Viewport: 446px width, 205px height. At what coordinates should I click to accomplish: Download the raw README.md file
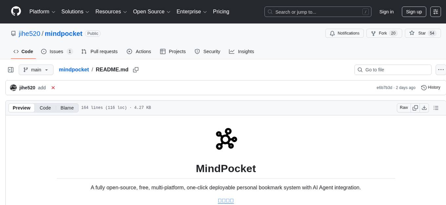tap(424, 107)
